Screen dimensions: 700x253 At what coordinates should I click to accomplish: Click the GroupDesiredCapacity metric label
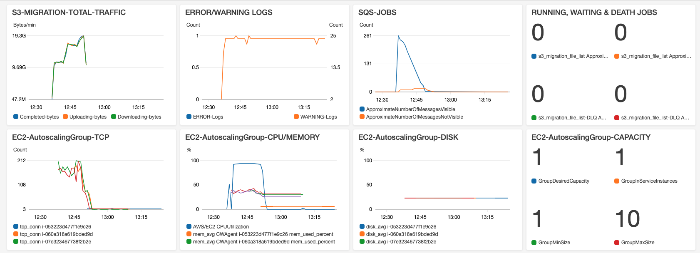point(563,181)
